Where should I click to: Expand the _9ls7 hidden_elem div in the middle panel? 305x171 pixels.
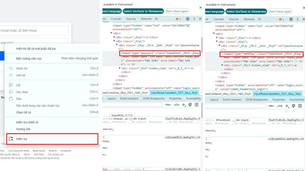point(120,68)
